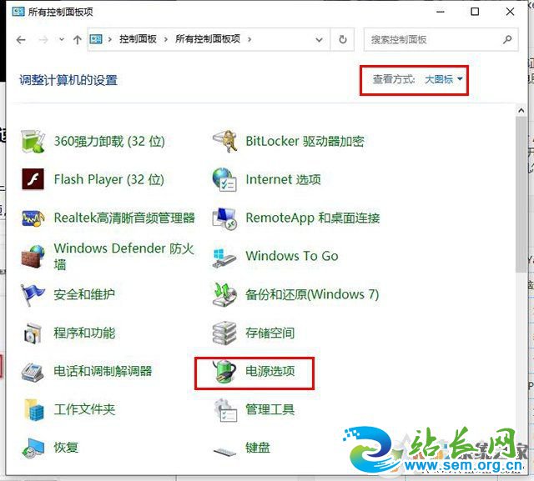Refresh the control panel view
Viewport: 534px width, 481px height.
pos(343,39)
